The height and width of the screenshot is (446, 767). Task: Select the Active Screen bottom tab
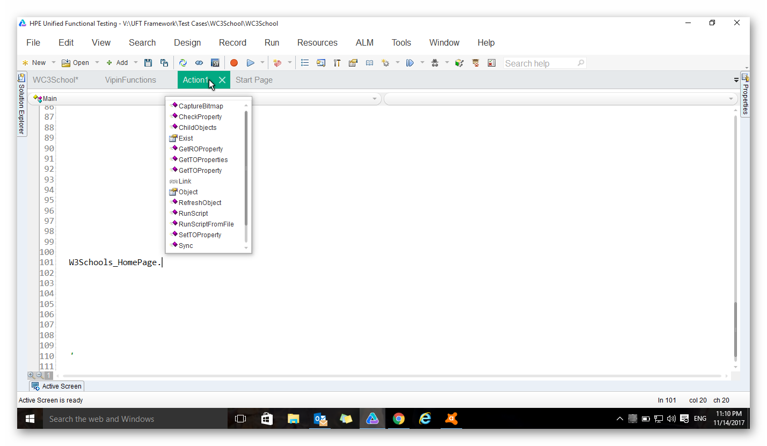[x=57, y=386]
